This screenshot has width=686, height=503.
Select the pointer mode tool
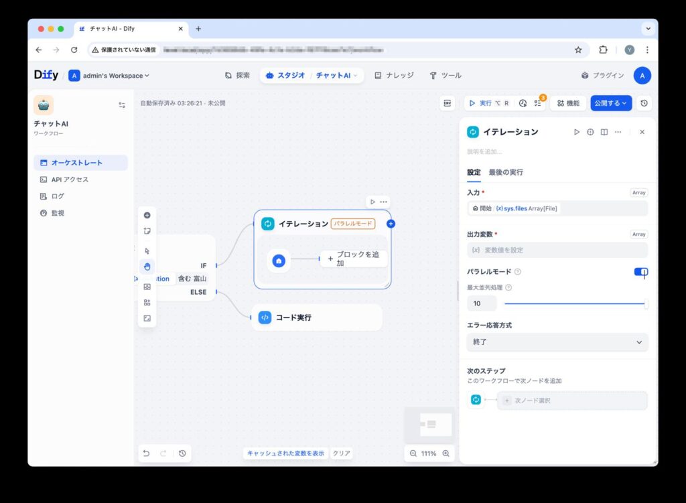coord(147,250)
